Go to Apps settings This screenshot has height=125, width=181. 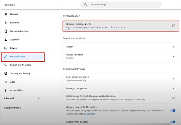click(x=13, y=82)
